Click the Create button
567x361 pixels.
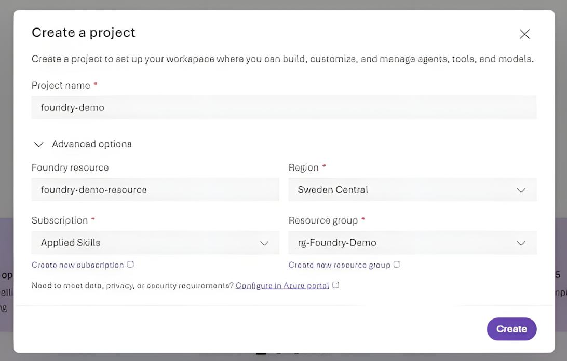coord(511,329)
